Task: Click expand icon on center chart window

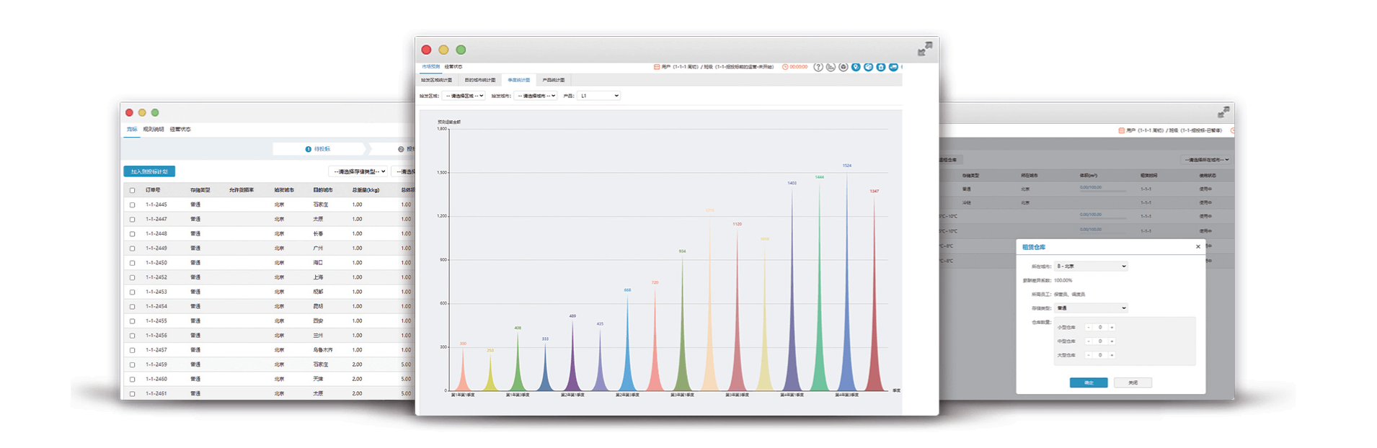Action: 924,49
